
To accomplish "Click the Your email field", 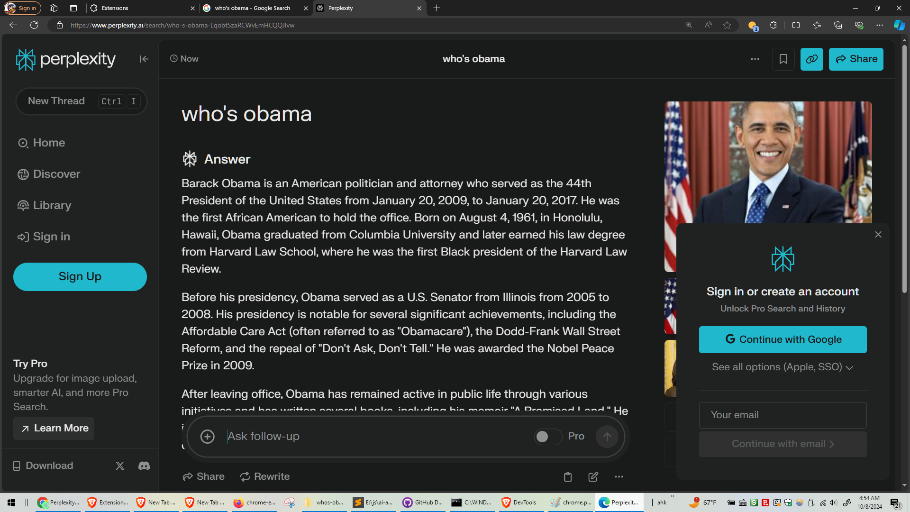I will 783,415.
